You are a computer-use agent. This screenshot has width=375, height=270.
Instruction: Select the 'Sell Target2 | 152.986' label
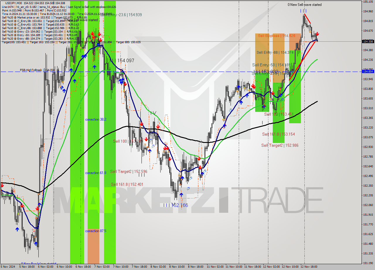[280, 145]
